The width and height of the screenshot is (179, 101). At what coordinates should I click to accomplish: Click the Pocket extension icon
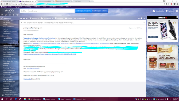click(174, 4)
